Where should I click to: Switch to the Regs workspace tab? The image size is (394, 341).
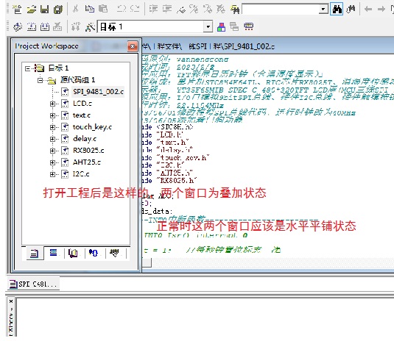(x=53, y=253)
